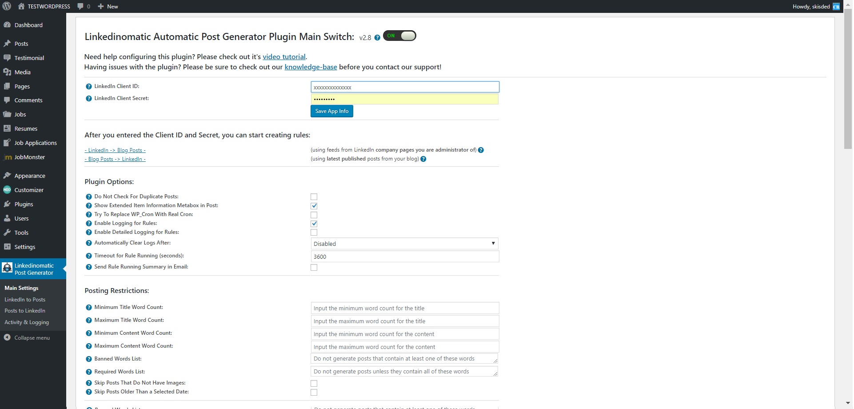This screenshot has width=854, height=409.
Task: Click help icon next to version v2.8
Action: coord(377,38)
